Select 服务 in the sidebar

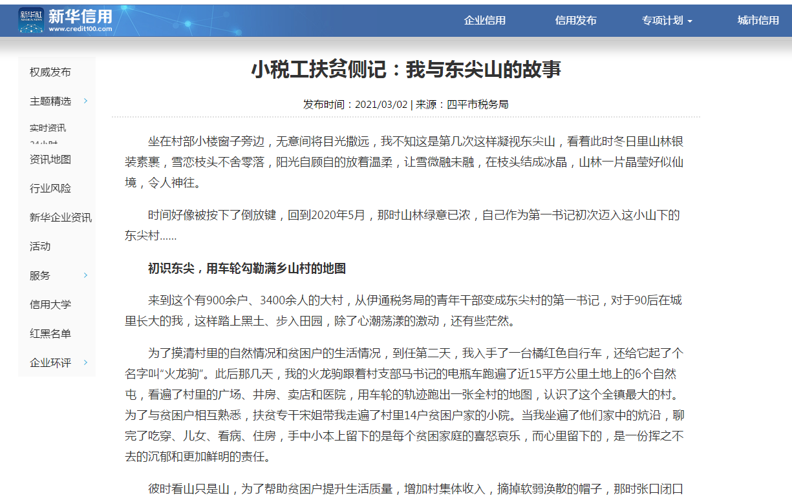pyautogui.click(x=40, y=276)
